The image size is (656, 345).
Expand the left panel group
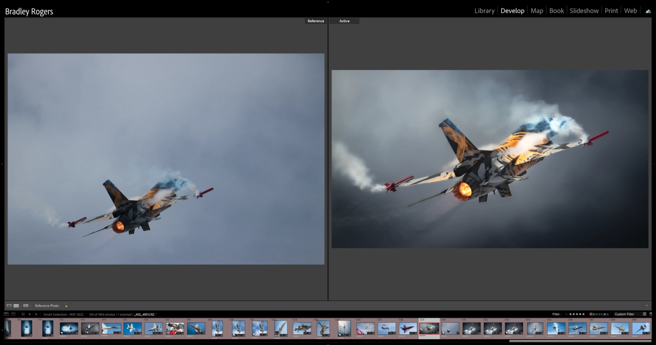coord(2,164)
